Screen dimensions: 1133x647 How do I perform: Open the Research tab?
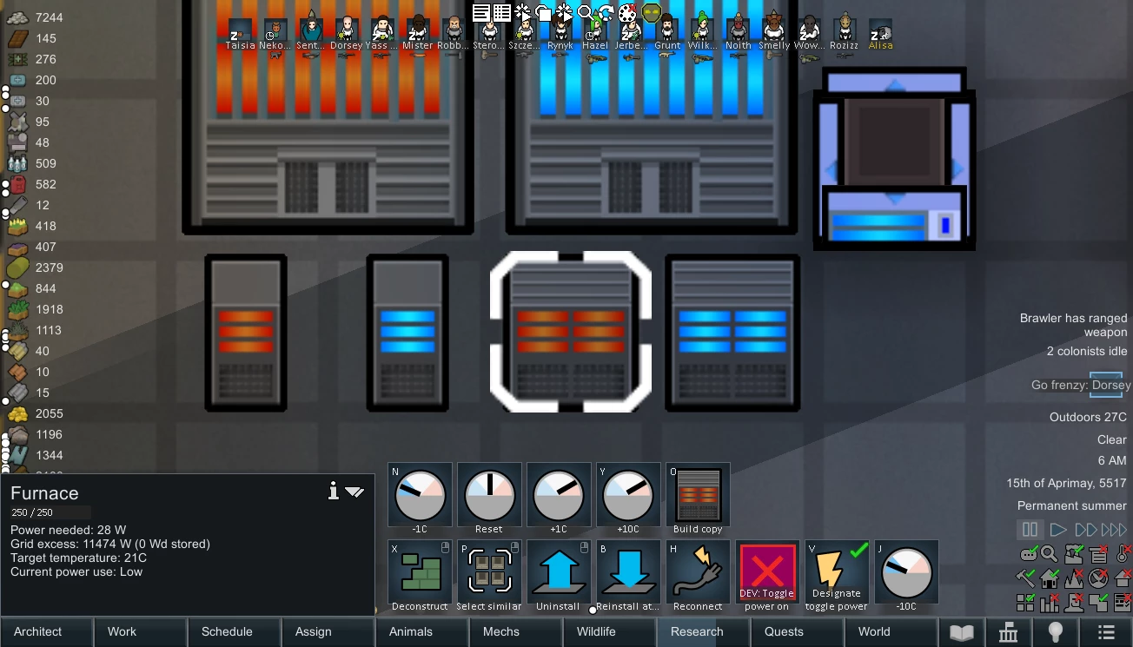[x=704, y=632]
